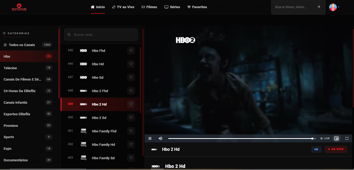Enable picture-in-picture mode icon

[x=336, y=138]
